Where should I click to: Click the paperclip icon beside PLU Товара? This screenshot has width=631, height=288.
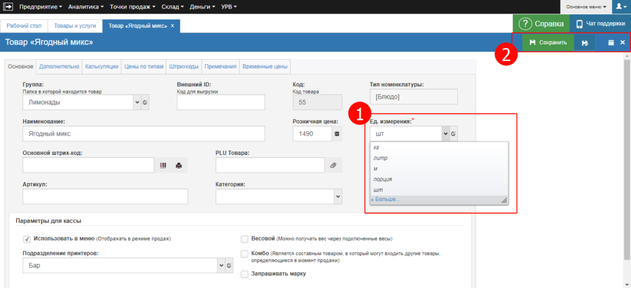click(333, 165)
